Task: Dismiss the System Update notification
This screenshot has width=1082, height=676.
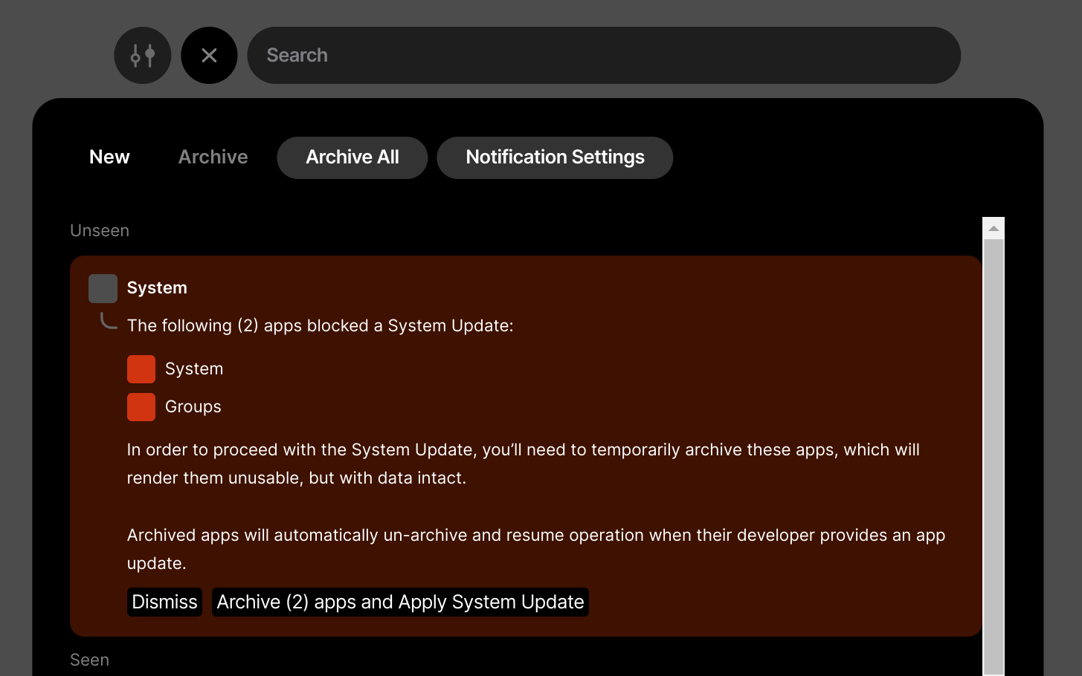Action: [x=164, y=602]
